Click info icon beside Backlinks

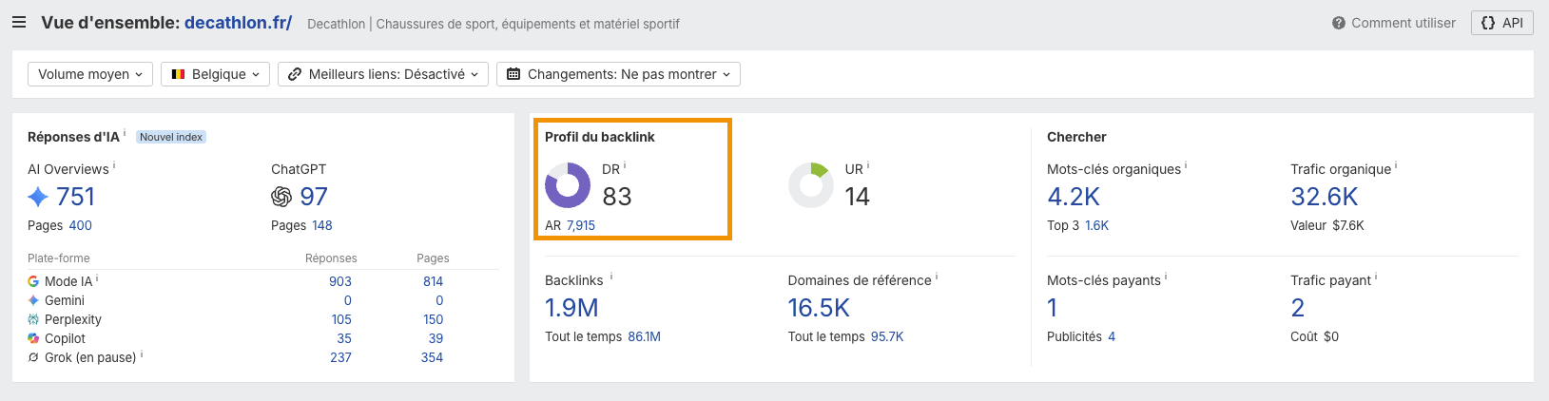click(611, 277)
